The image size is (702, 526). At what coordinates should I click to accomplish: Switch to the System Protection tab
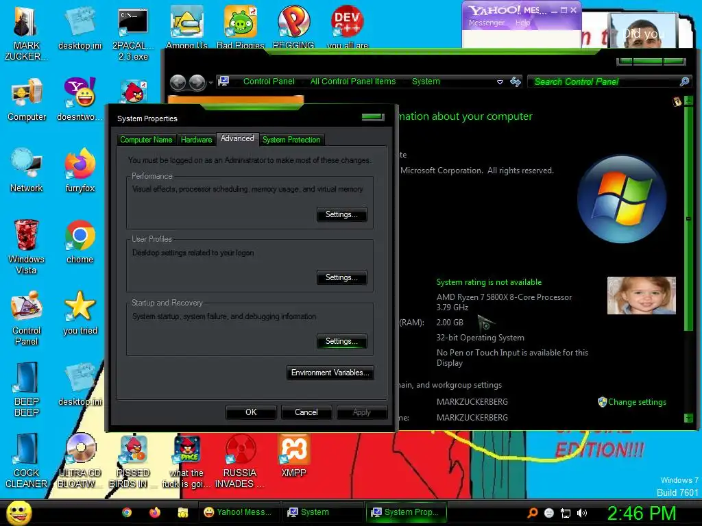pos(291,140)
